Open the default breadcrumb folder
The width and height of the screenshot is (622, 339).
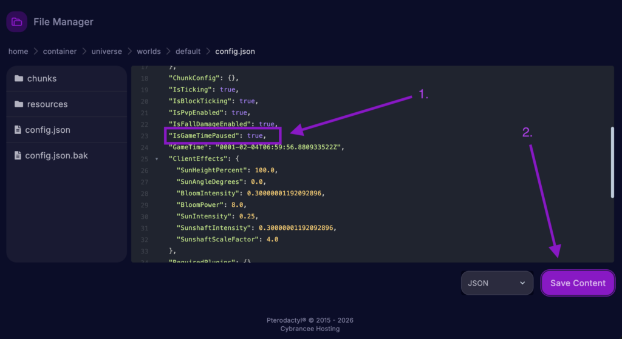tap(188, 52)
